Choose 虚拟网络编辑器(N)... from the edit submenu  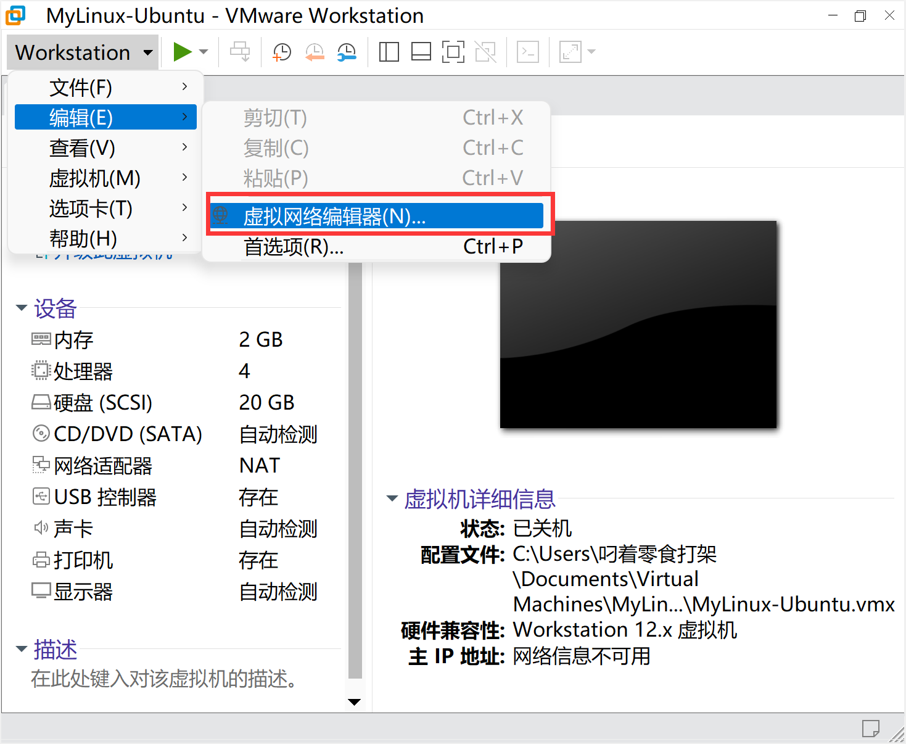coord(377,216)
